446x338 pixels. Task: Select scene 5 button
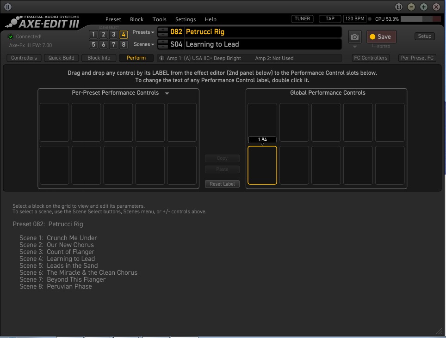coord(93,44)
